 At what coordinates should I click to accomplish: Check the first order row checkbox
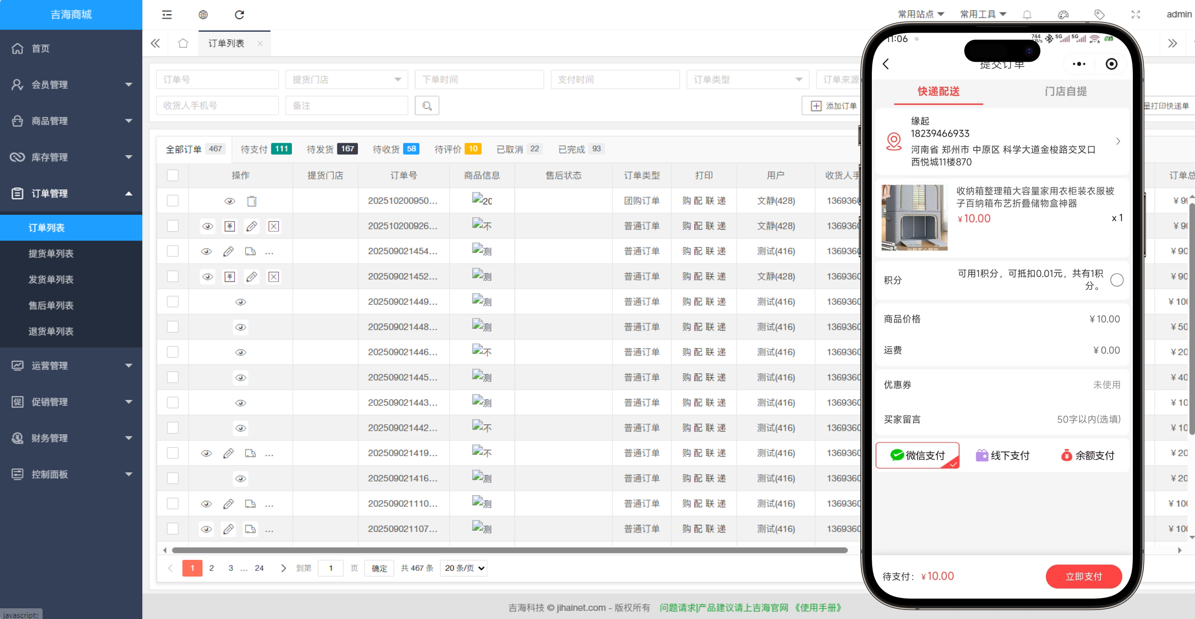[x=173, y=201]
